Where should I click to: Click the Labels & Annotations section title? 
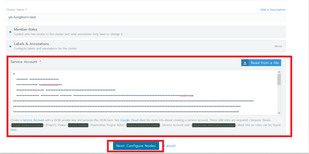(31, 44)
